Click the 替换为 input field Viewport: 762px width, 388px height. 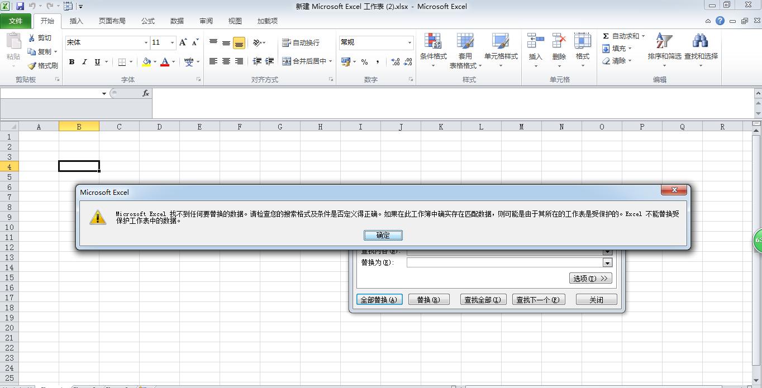point(503,262)
